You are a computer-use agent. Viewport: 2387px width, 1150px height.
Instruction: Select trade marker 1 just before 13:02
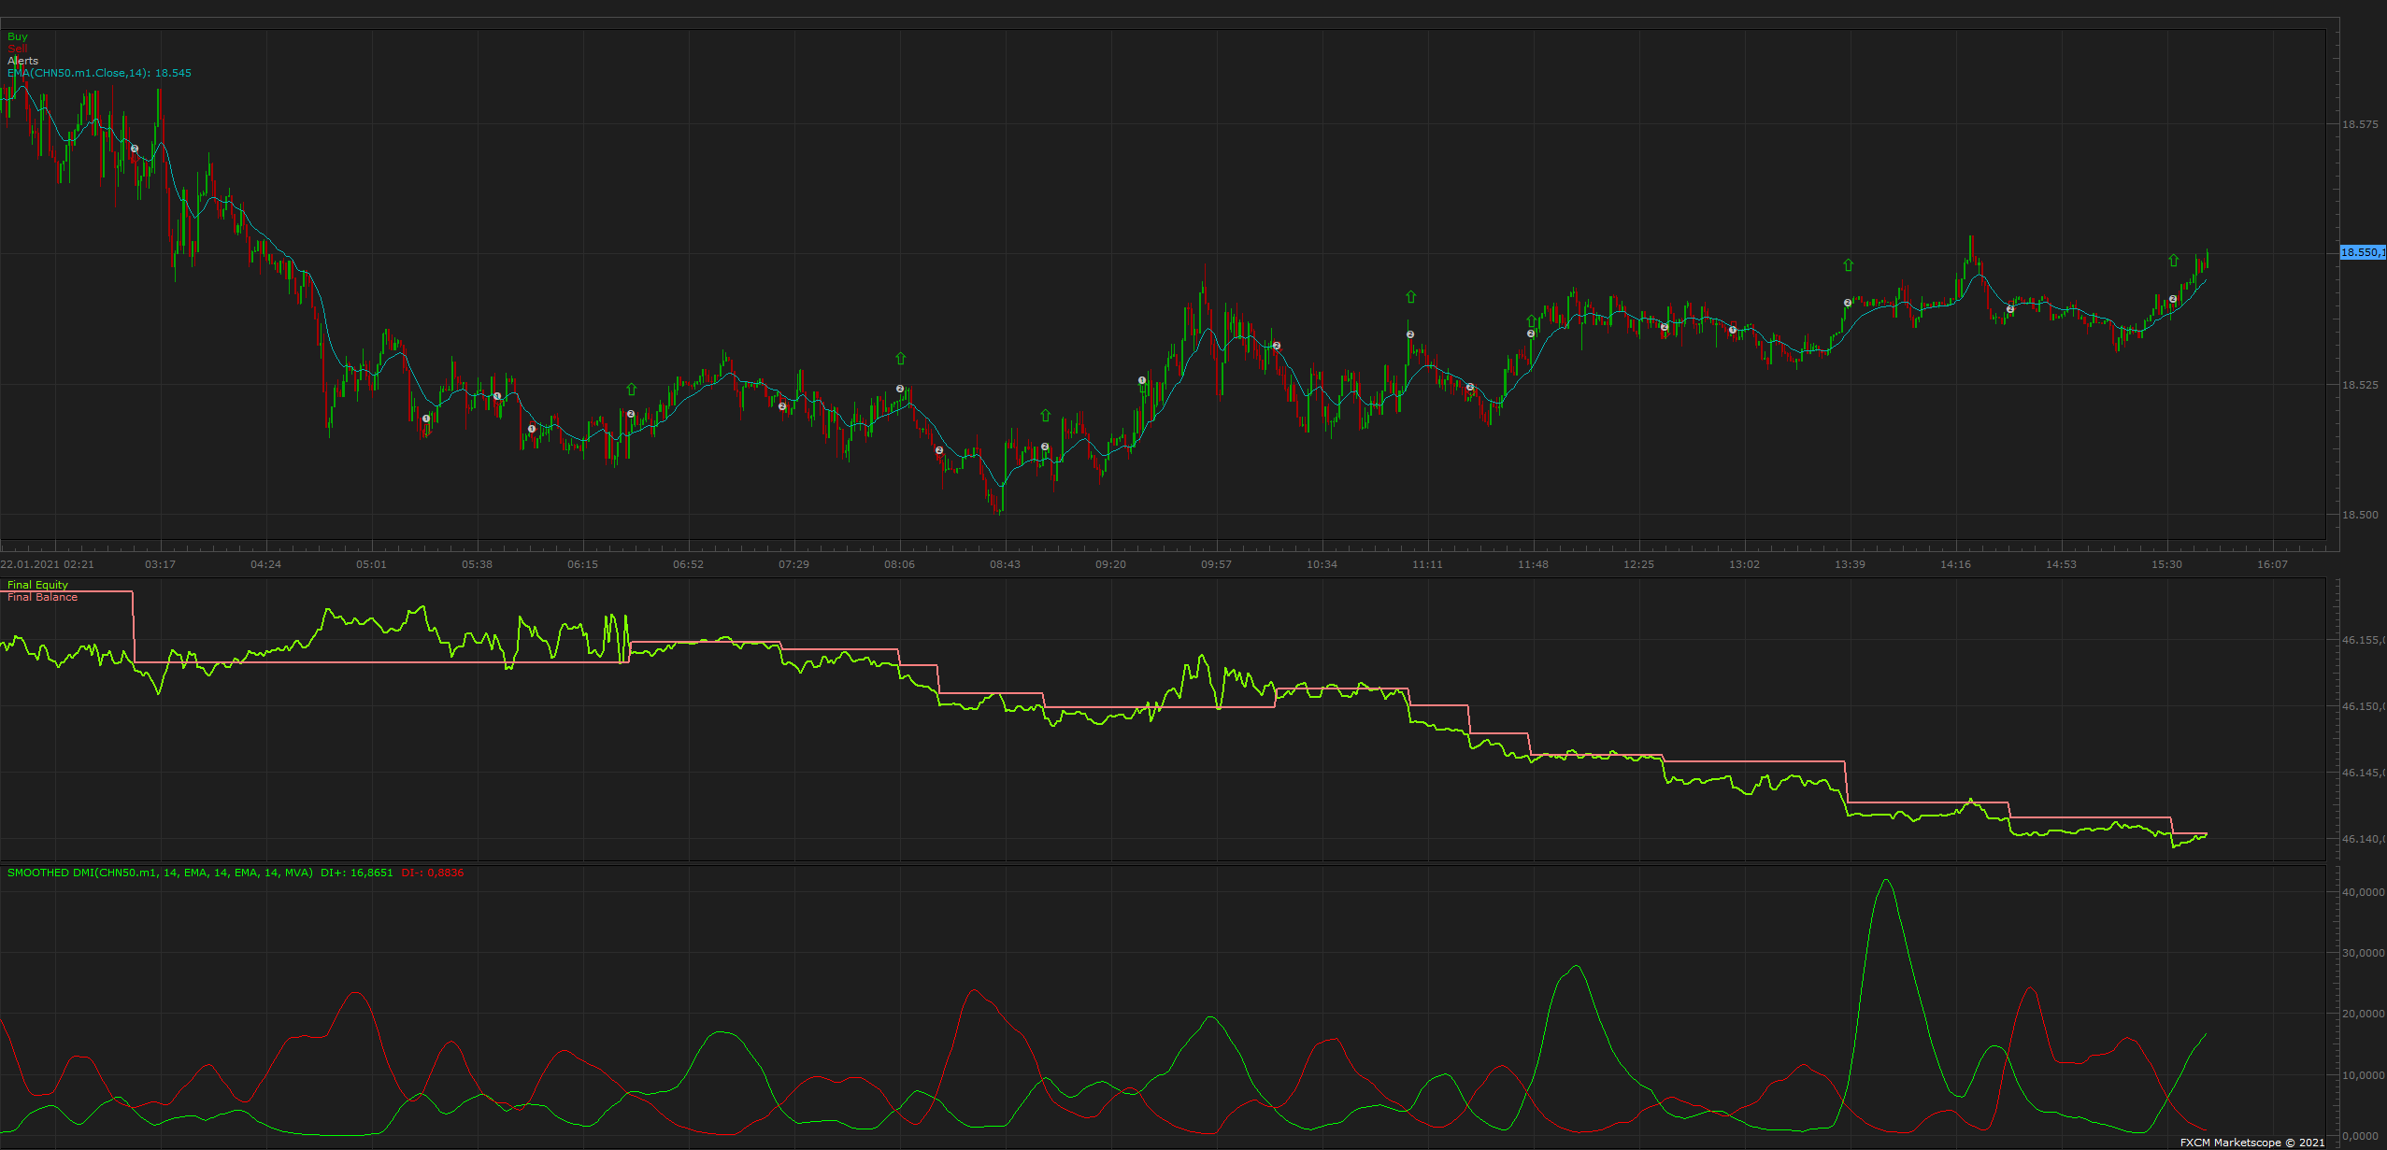pyautogui.click(x=1733, y=330)
